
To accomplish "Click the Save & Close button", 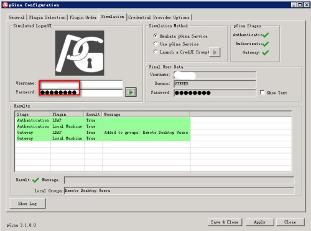I will [225, 222].
